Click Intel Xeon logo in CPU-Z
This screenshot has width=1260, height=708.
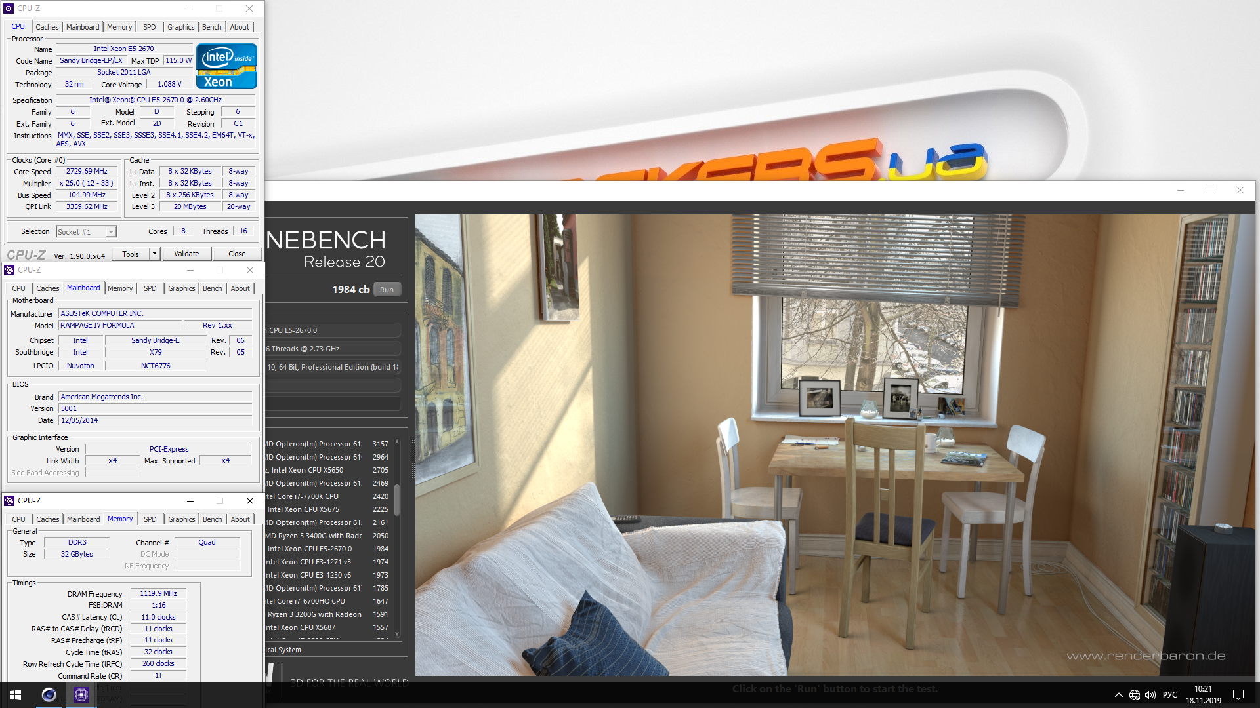[x=226, y=66]
